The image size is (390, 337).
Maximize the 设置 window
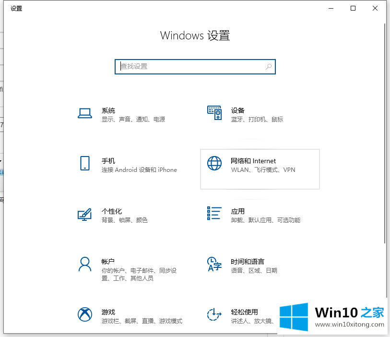[x=353, y=9]
